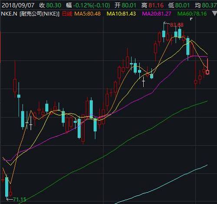The image size is (217, 204).
Task: Click the change percentage -0.12%(-0.10)
Action: tap(92, 6)
